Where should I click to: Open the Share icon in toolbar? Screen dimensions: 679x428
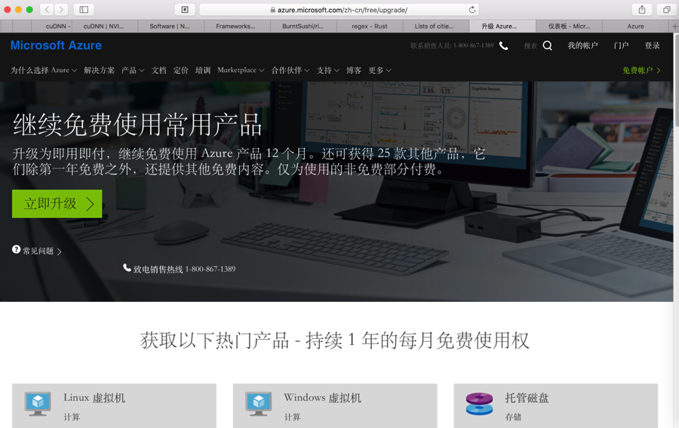642,10
